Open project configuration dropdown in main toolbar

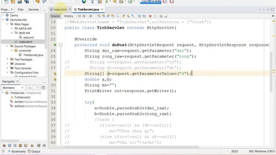pyautogui.click(x=66, y=2)
